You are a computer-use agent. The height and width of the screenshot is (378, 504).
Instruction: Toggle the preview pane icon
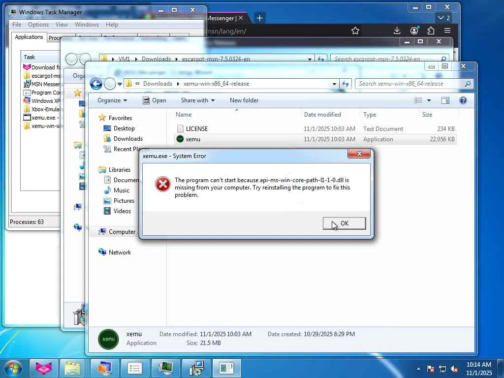coord(445,100)
